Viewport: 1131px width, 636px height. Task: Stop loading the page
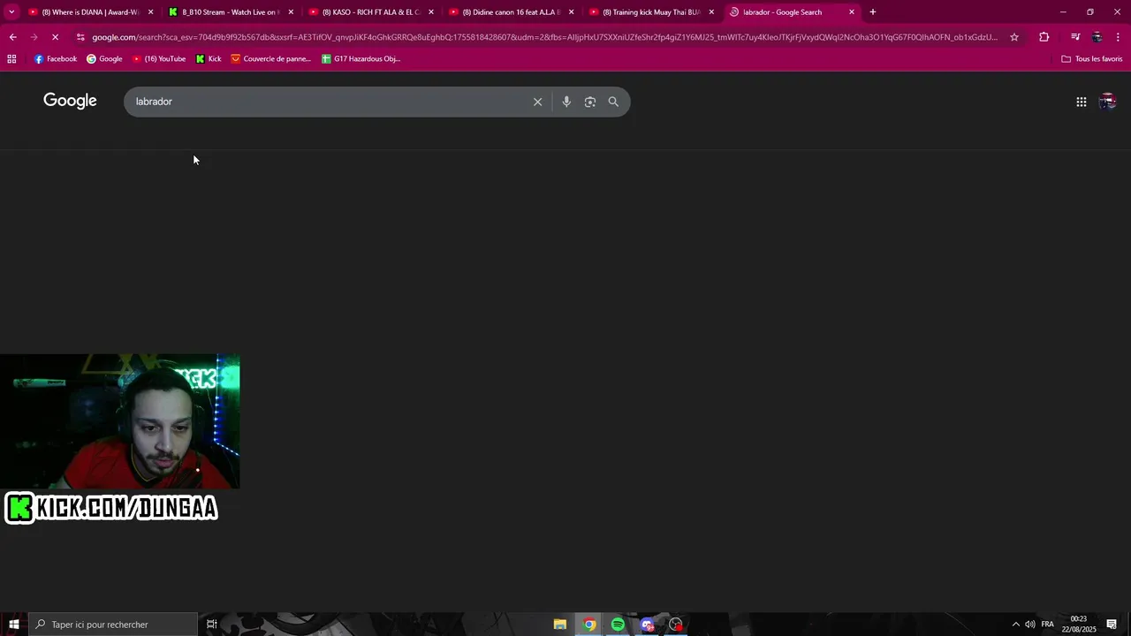(55, 37)
